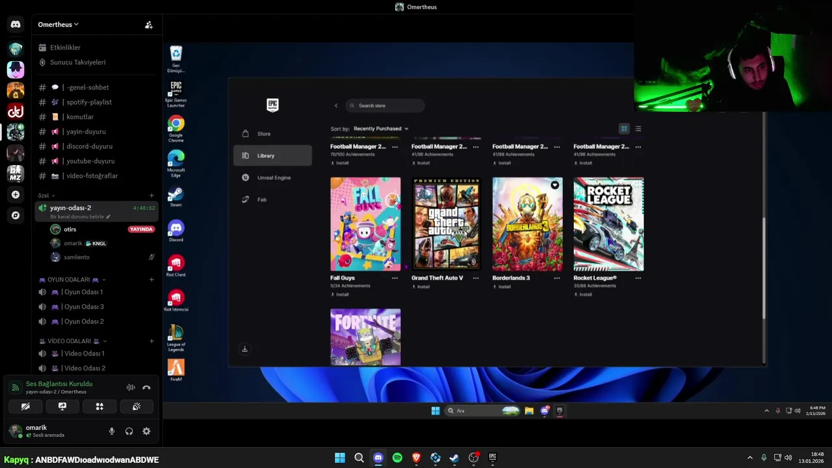The image size is (832, 468).
Task: Open Brave browser from the taskbar
Action: 416,458
